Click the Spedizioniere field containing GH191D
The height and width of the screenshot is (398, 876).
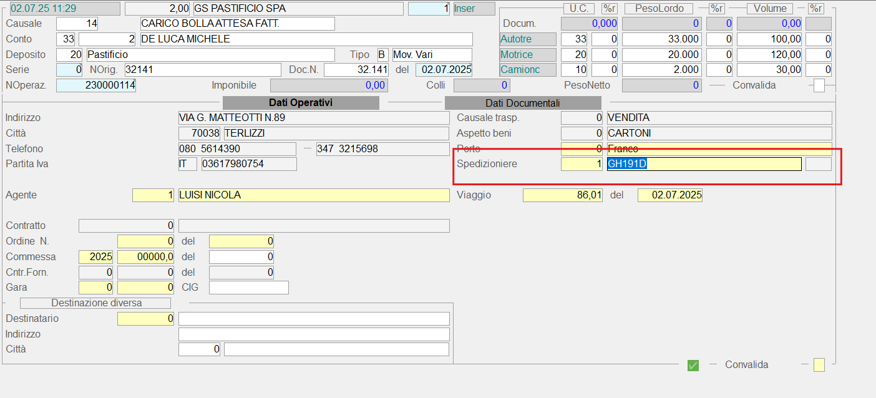pos(703,164)
